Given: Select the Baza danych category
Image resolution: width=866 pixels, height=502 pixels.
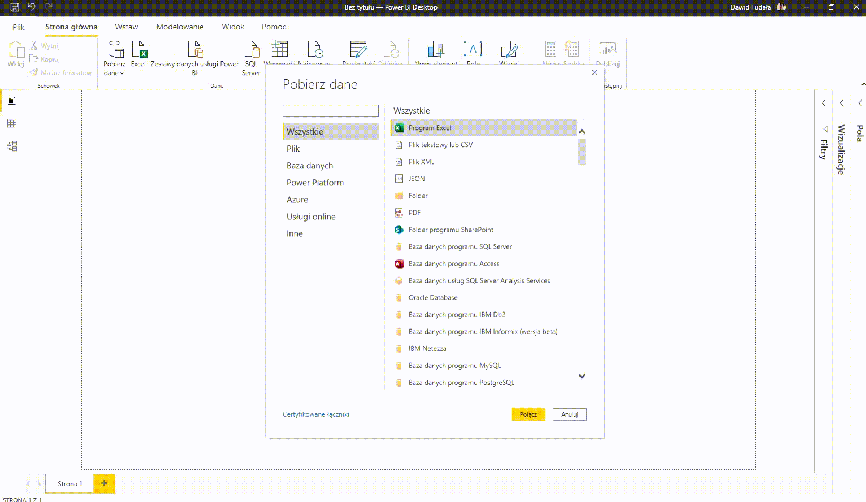Looking at the screenshot, I should [331, 166].
